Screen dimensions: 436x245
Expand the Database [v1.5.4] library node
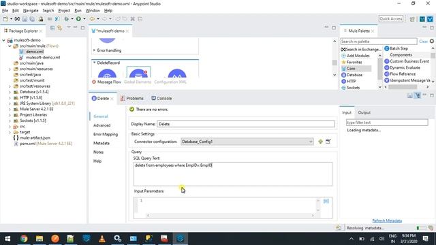10,92
